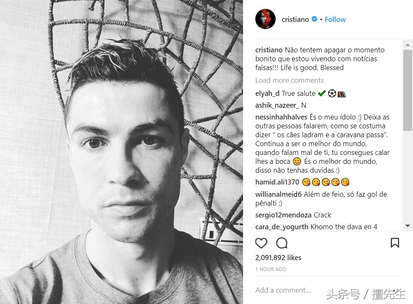This screenshot has height=304, width=413.
Task: Click the blue verified badge beside cristiano
Action: click(314, 19)
